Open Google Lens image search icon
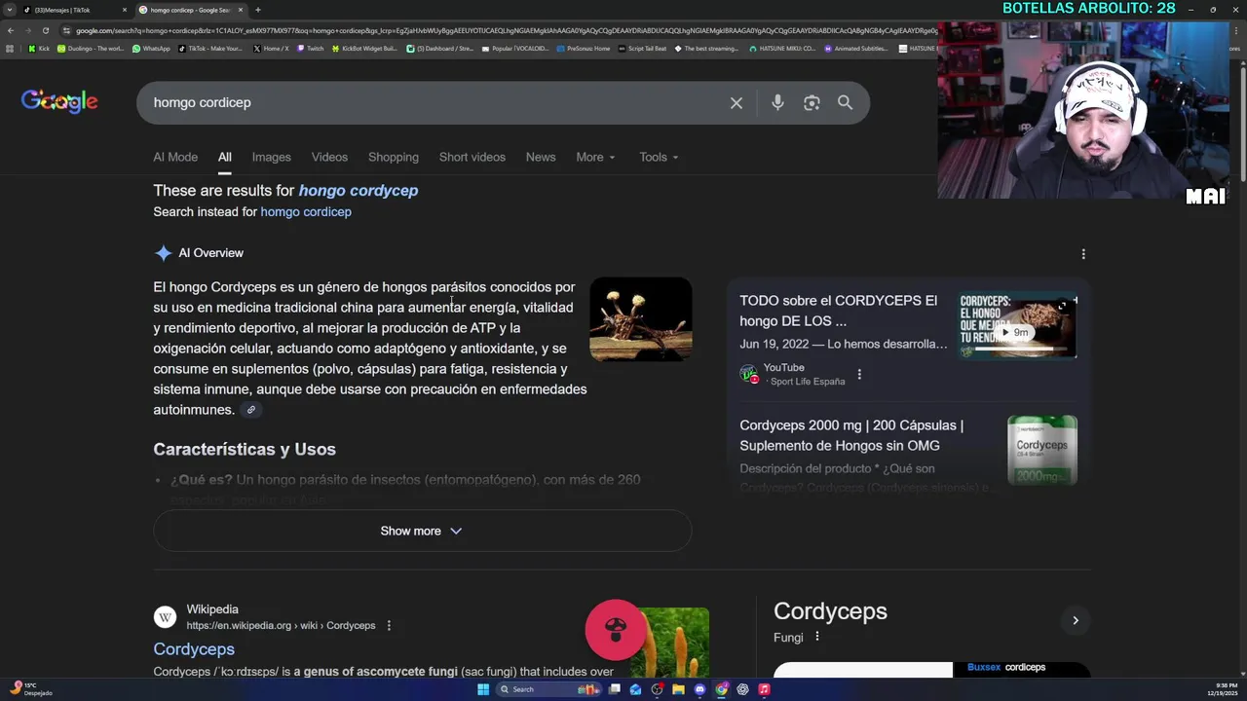The image size is (1247, 701). coord(812,102)
